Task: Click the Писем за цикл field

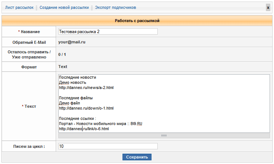Action: click(108, 146)
